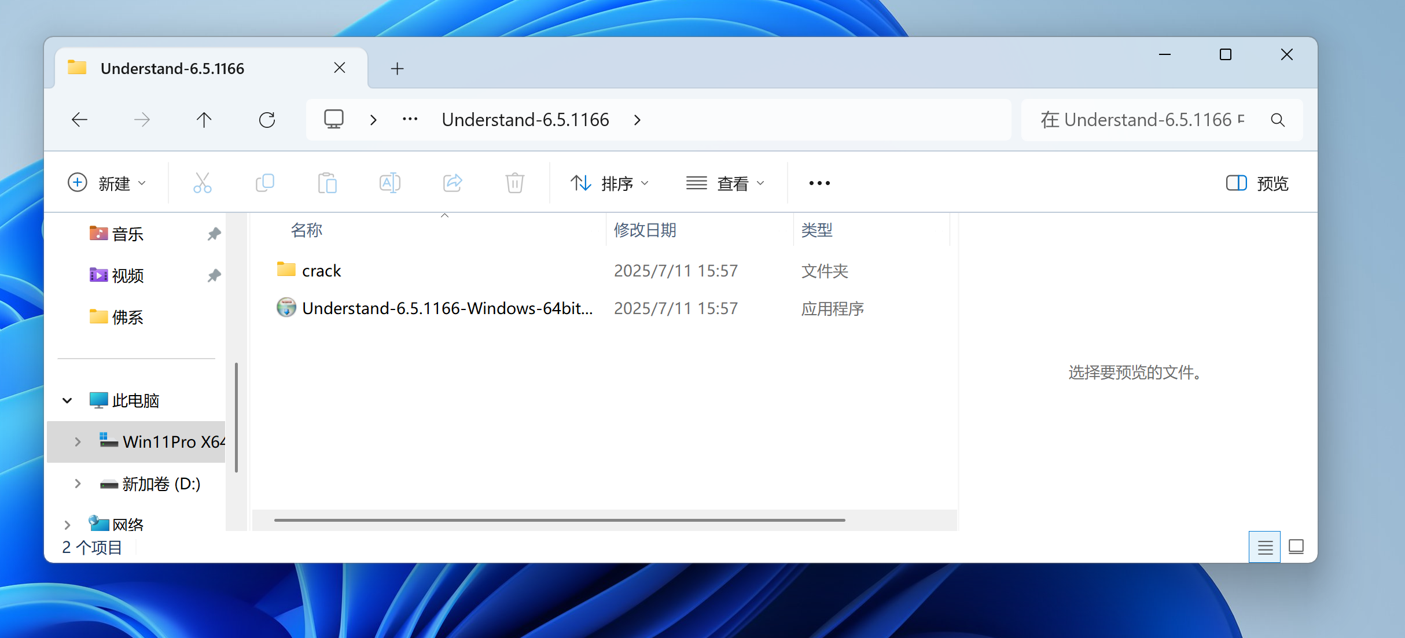Sort by the 修改日期 column header
Image resolution: width=1405 pixels, height=638 pixels.
pos(645,230)
